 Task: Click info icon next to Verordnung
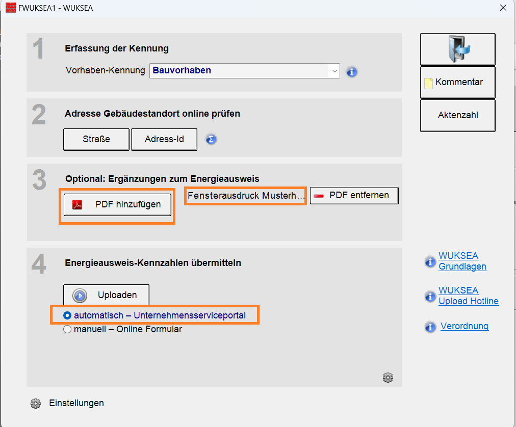click(x=430, y=327)
